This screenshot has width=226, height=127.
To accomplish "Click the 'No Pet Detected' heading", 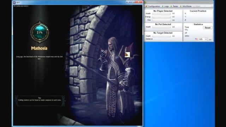I will point(163,24).
